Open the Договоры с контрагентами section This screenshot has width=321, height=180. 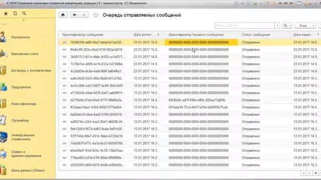[x=31, y=70]
